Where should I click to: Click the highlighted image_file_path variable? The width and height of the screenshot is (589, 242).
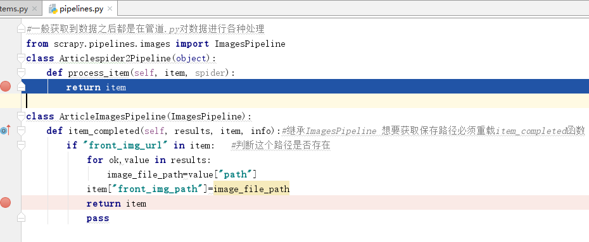(x=251, y=189)
